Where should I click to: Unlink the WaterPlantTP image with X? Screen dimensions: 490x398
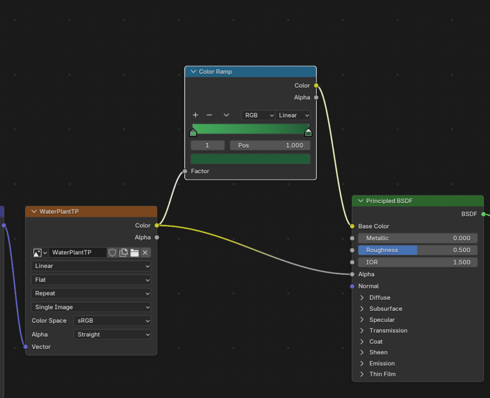[145, 253]
